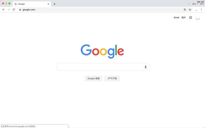Click the padlock icon beside google.com

coord(20,10)
